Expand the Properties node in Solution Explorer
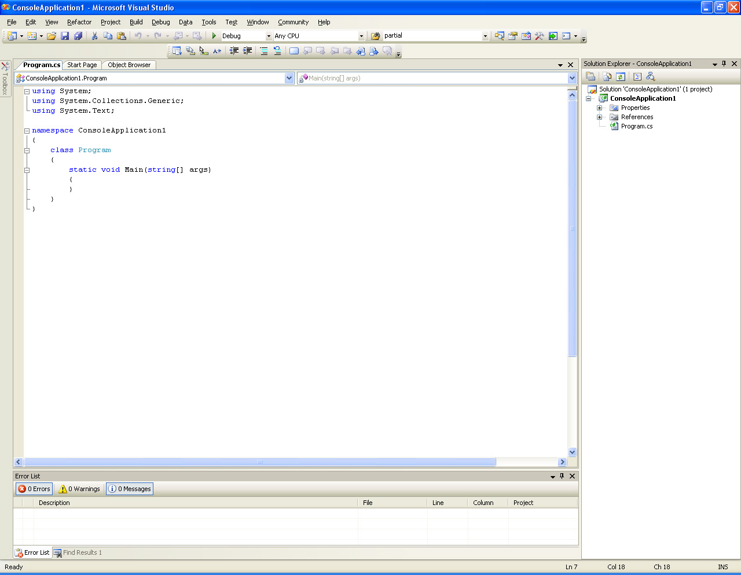This screenshot has height=575, width=741. click(x=599, y=108)
